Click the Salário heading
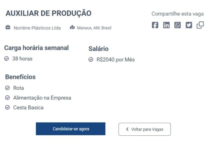 (98, 49)
